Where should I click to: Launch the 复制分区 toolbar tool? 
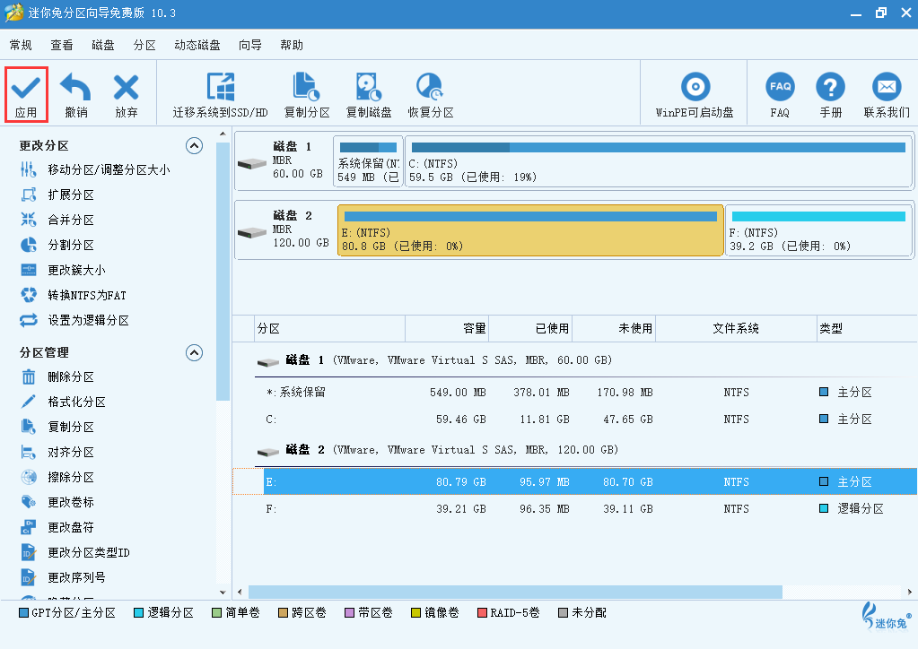click(x=307, y=95)
